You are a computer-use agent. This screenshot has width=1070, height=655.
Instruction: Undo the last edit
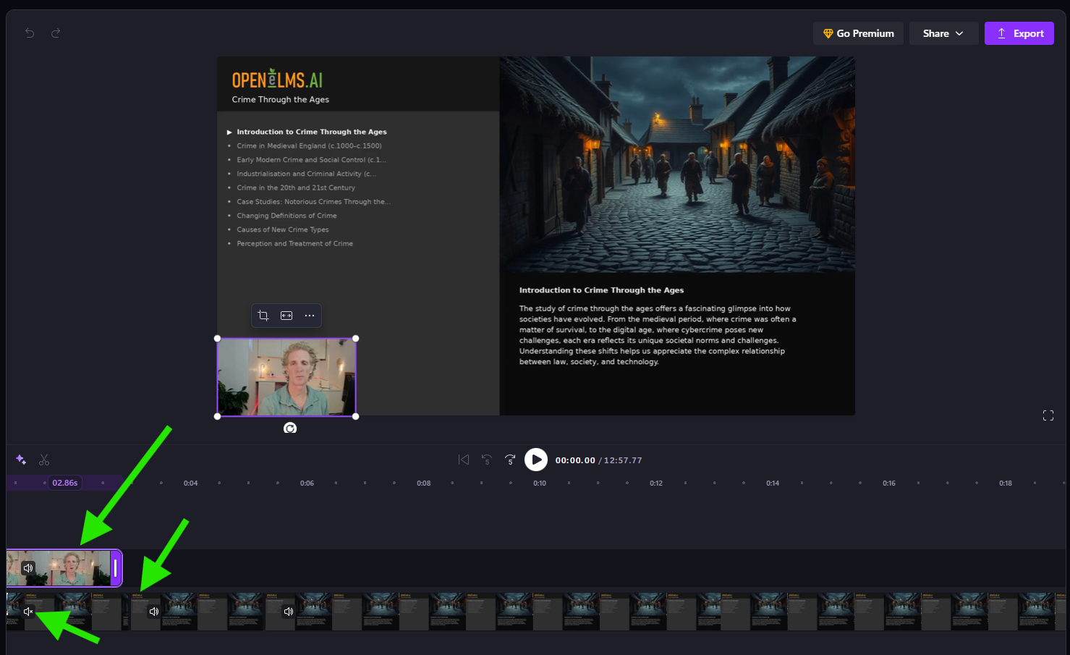coord(30,33)
